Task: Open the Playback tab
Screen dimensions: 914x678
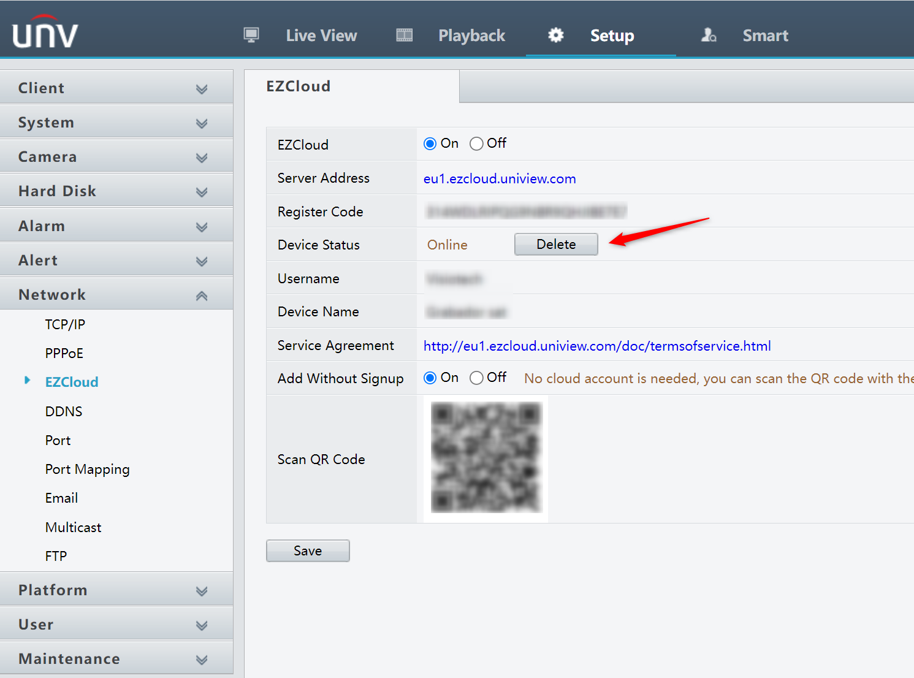Action: click(x=471, y=36)
